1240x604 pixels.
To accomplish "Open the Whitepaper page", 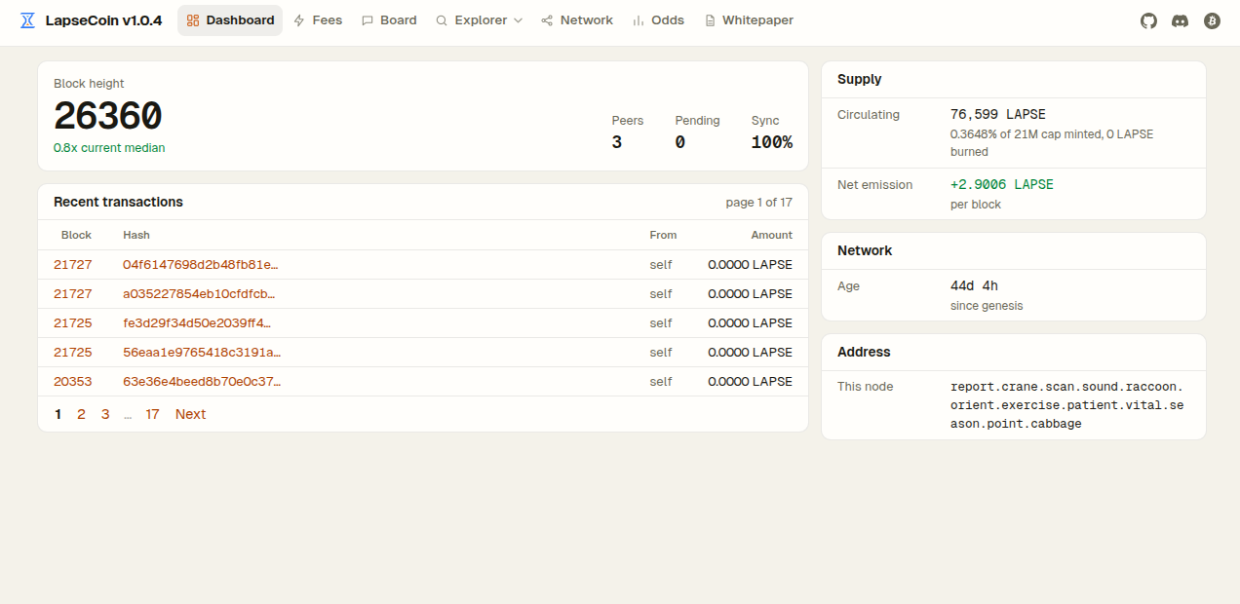I will click(x=749, y=20).
